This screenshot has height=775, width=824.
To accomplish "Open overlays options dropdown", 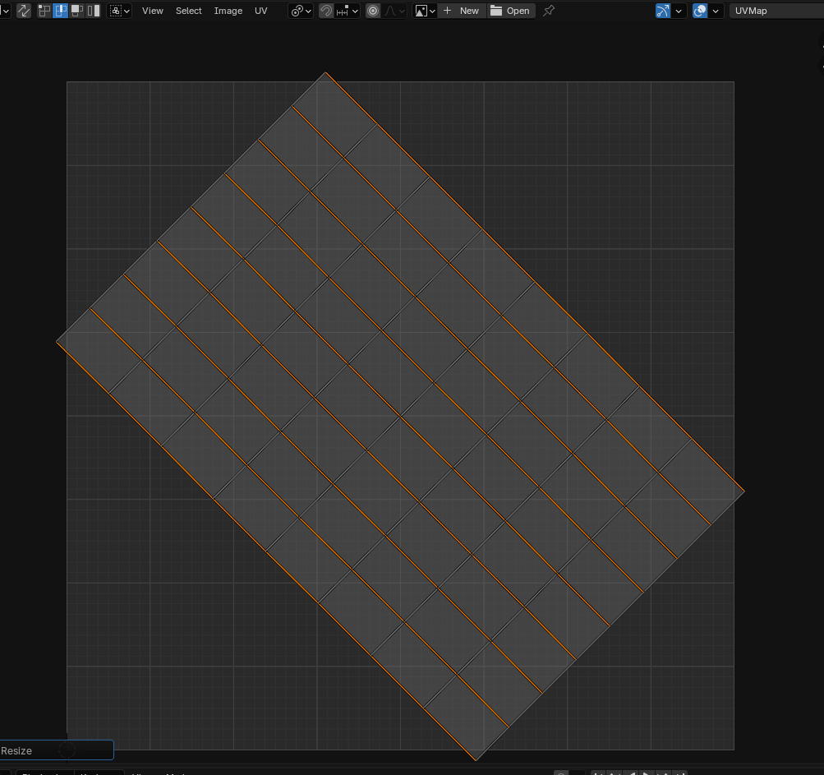I will pos(716,11).
